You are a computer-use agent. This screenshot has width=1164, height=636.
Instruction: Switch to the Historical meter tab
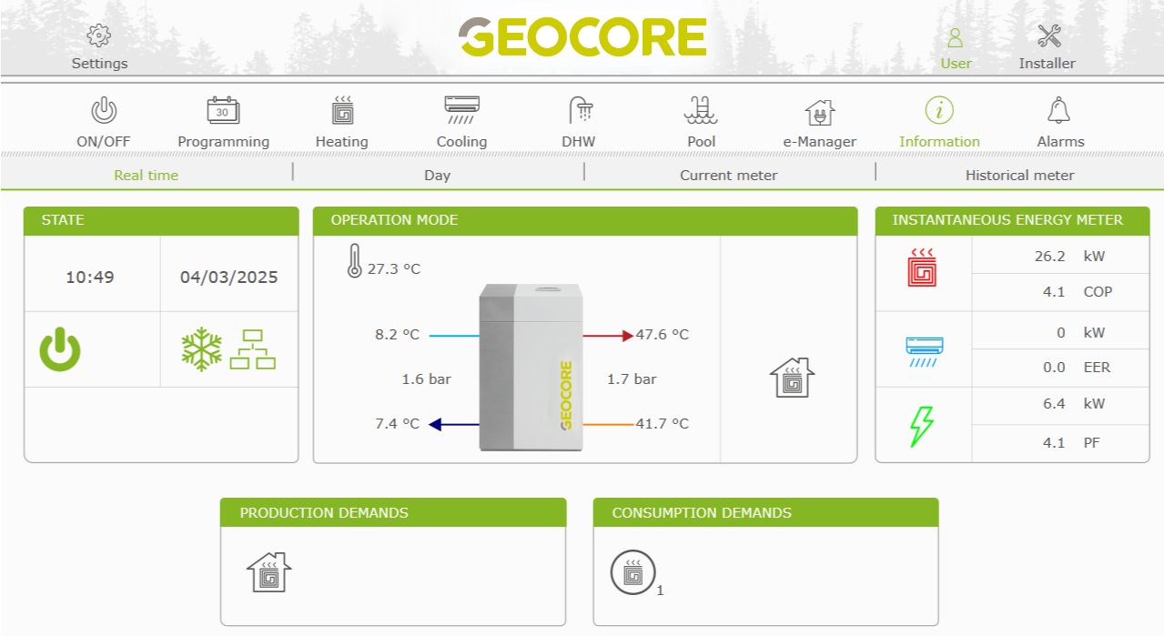(x=1020, y=175)
